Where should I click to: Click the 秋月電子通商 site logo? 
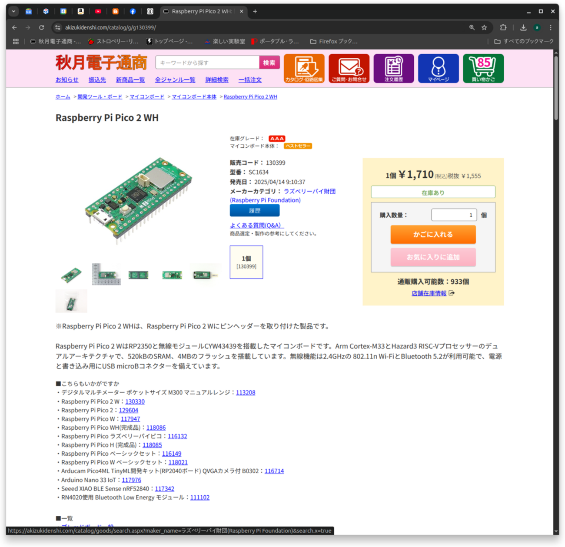[x=101, y=63]
